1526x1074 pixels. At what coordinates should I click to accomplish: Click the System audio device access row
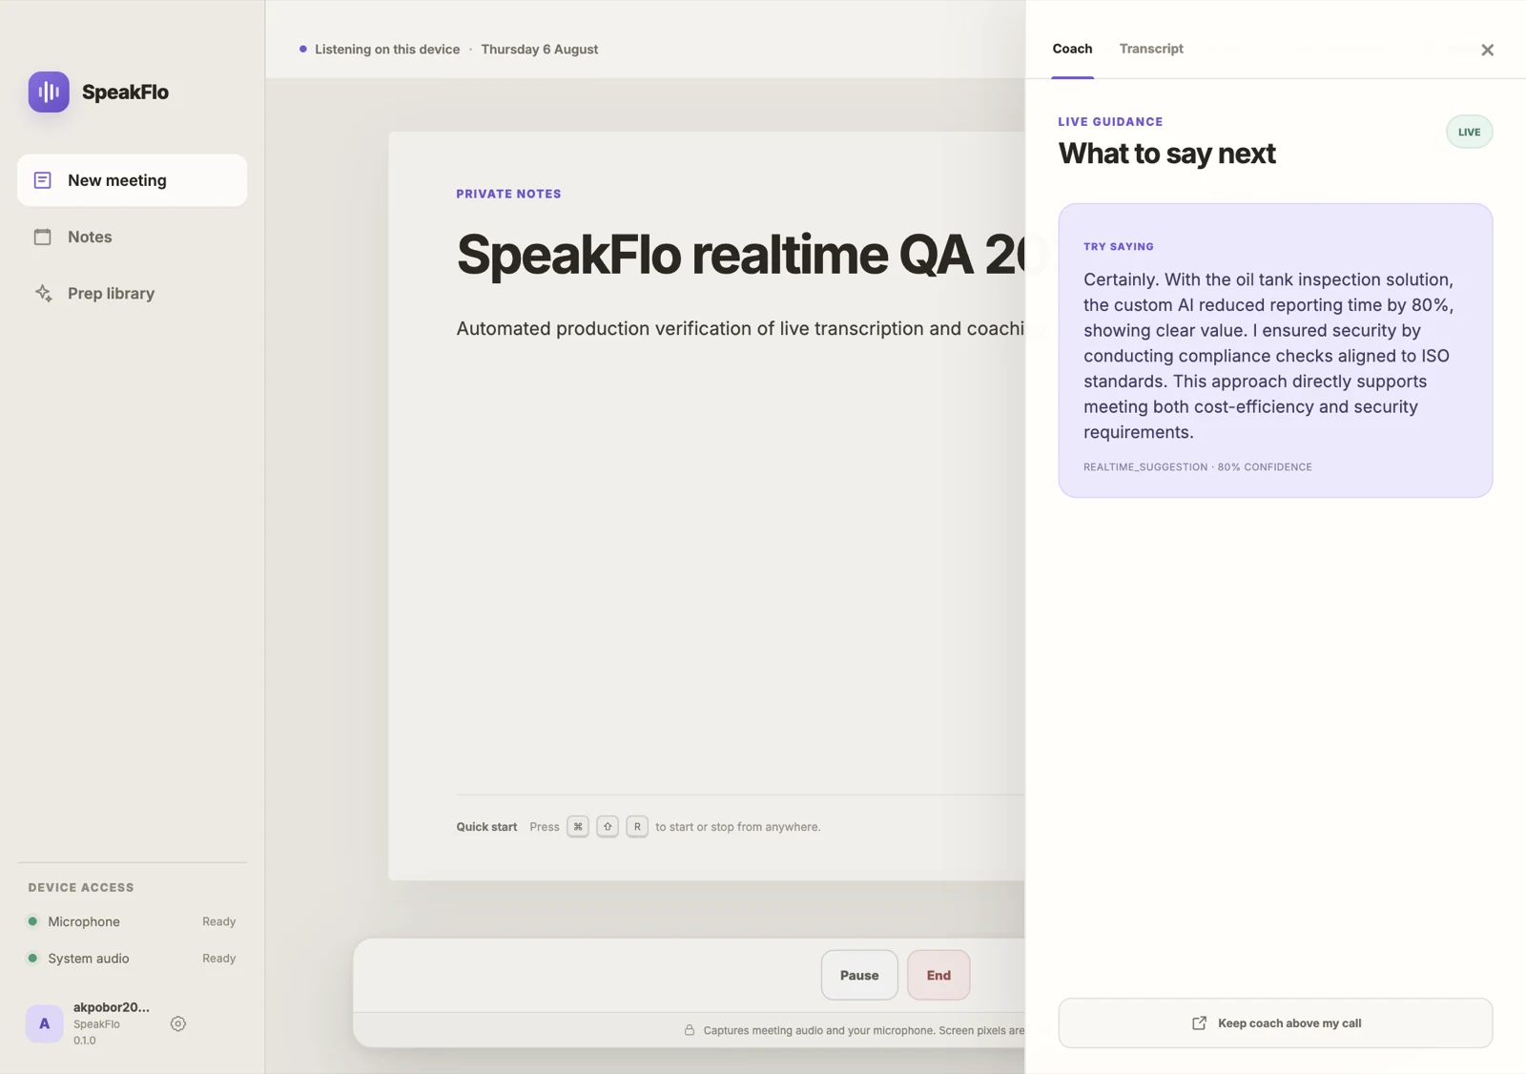click(x=132, y=958)
